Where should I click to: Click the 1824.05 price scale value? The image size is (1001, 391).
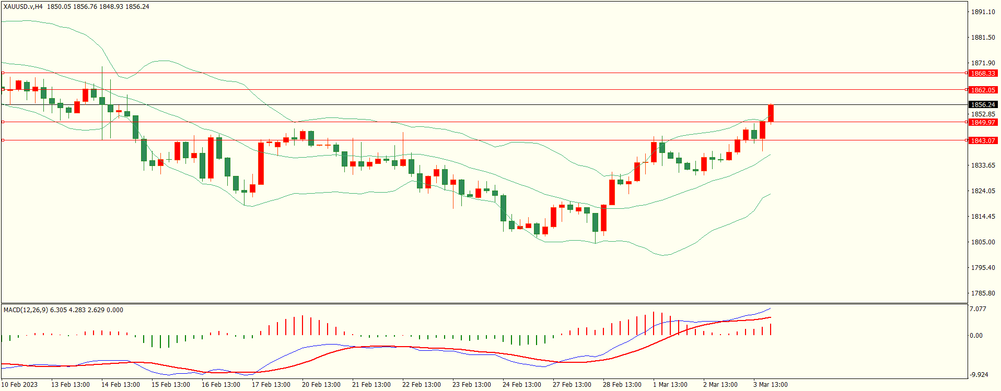(983, 191)
